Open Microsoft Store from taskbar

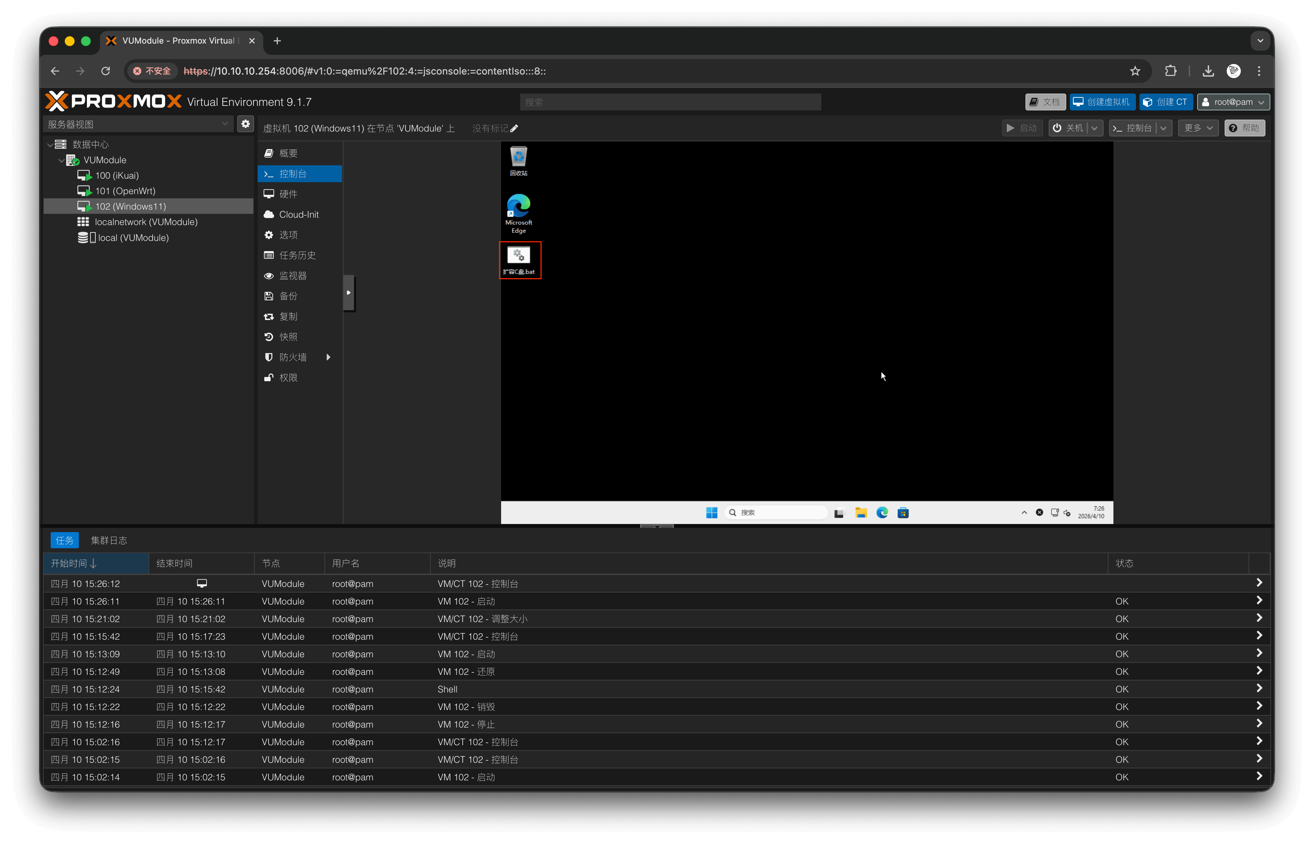(x=903, y=512)
